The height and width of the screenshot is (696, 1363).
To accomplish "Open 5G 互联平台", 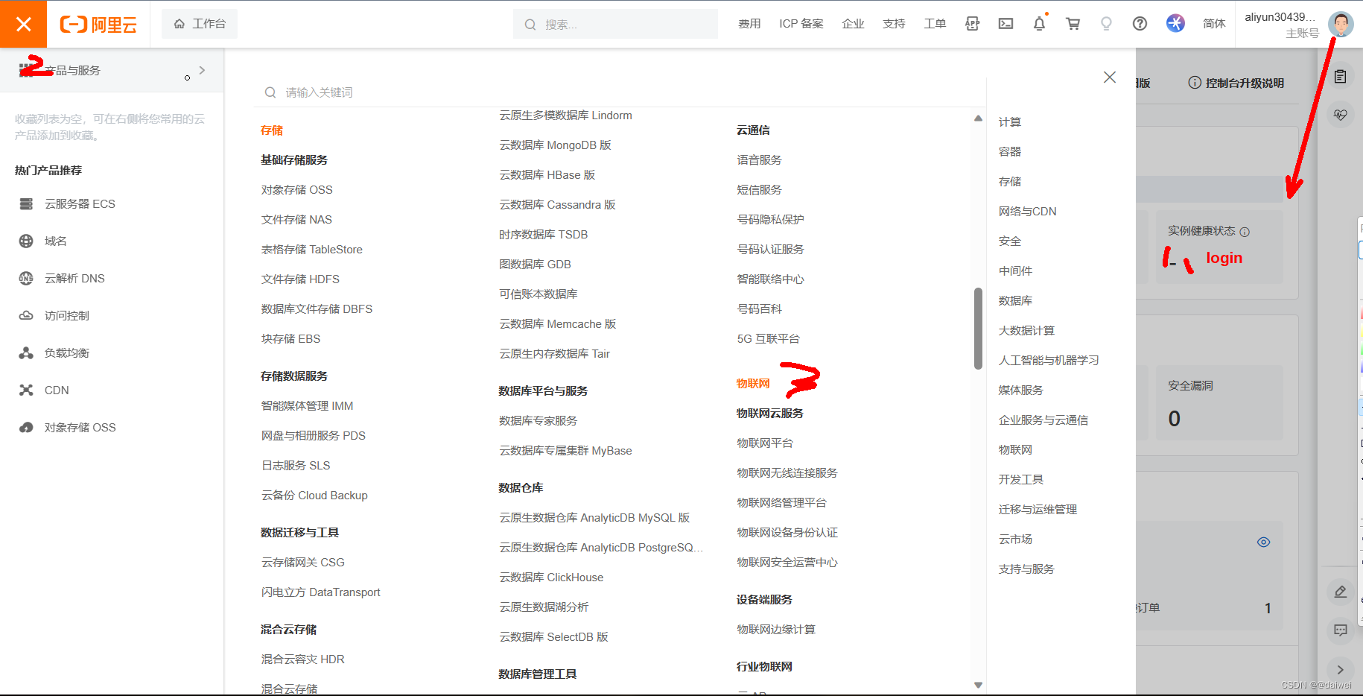I will point(768,339).
